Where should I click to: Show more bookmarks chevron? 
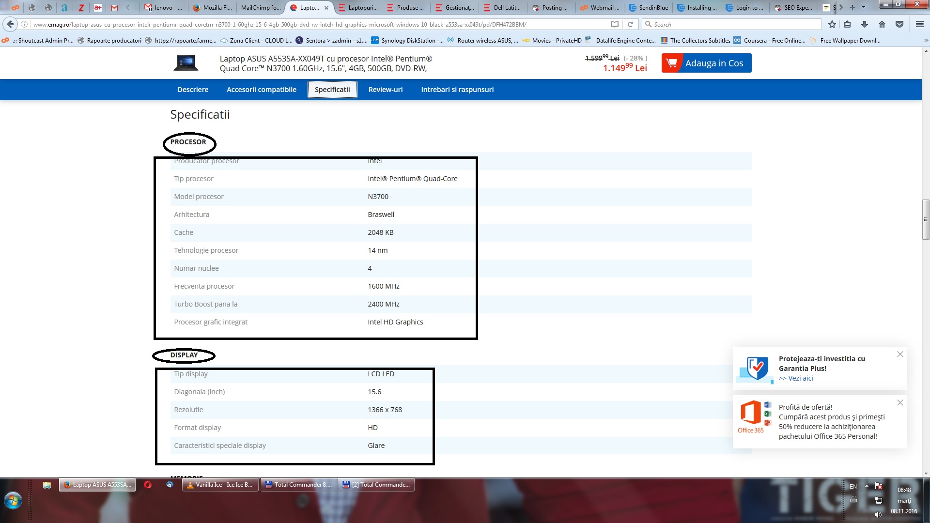pos(926,41)
